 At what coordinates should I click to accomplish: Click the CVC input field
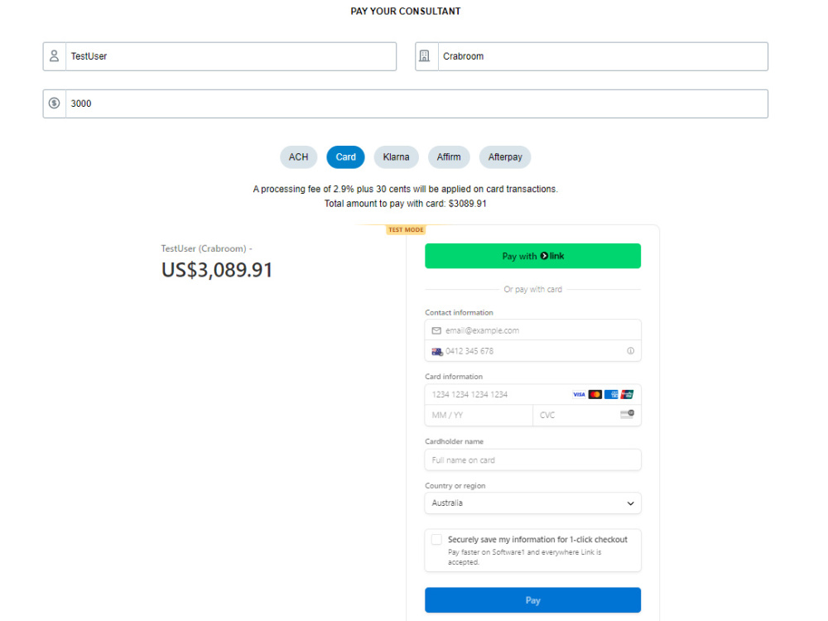click(587, 415)
